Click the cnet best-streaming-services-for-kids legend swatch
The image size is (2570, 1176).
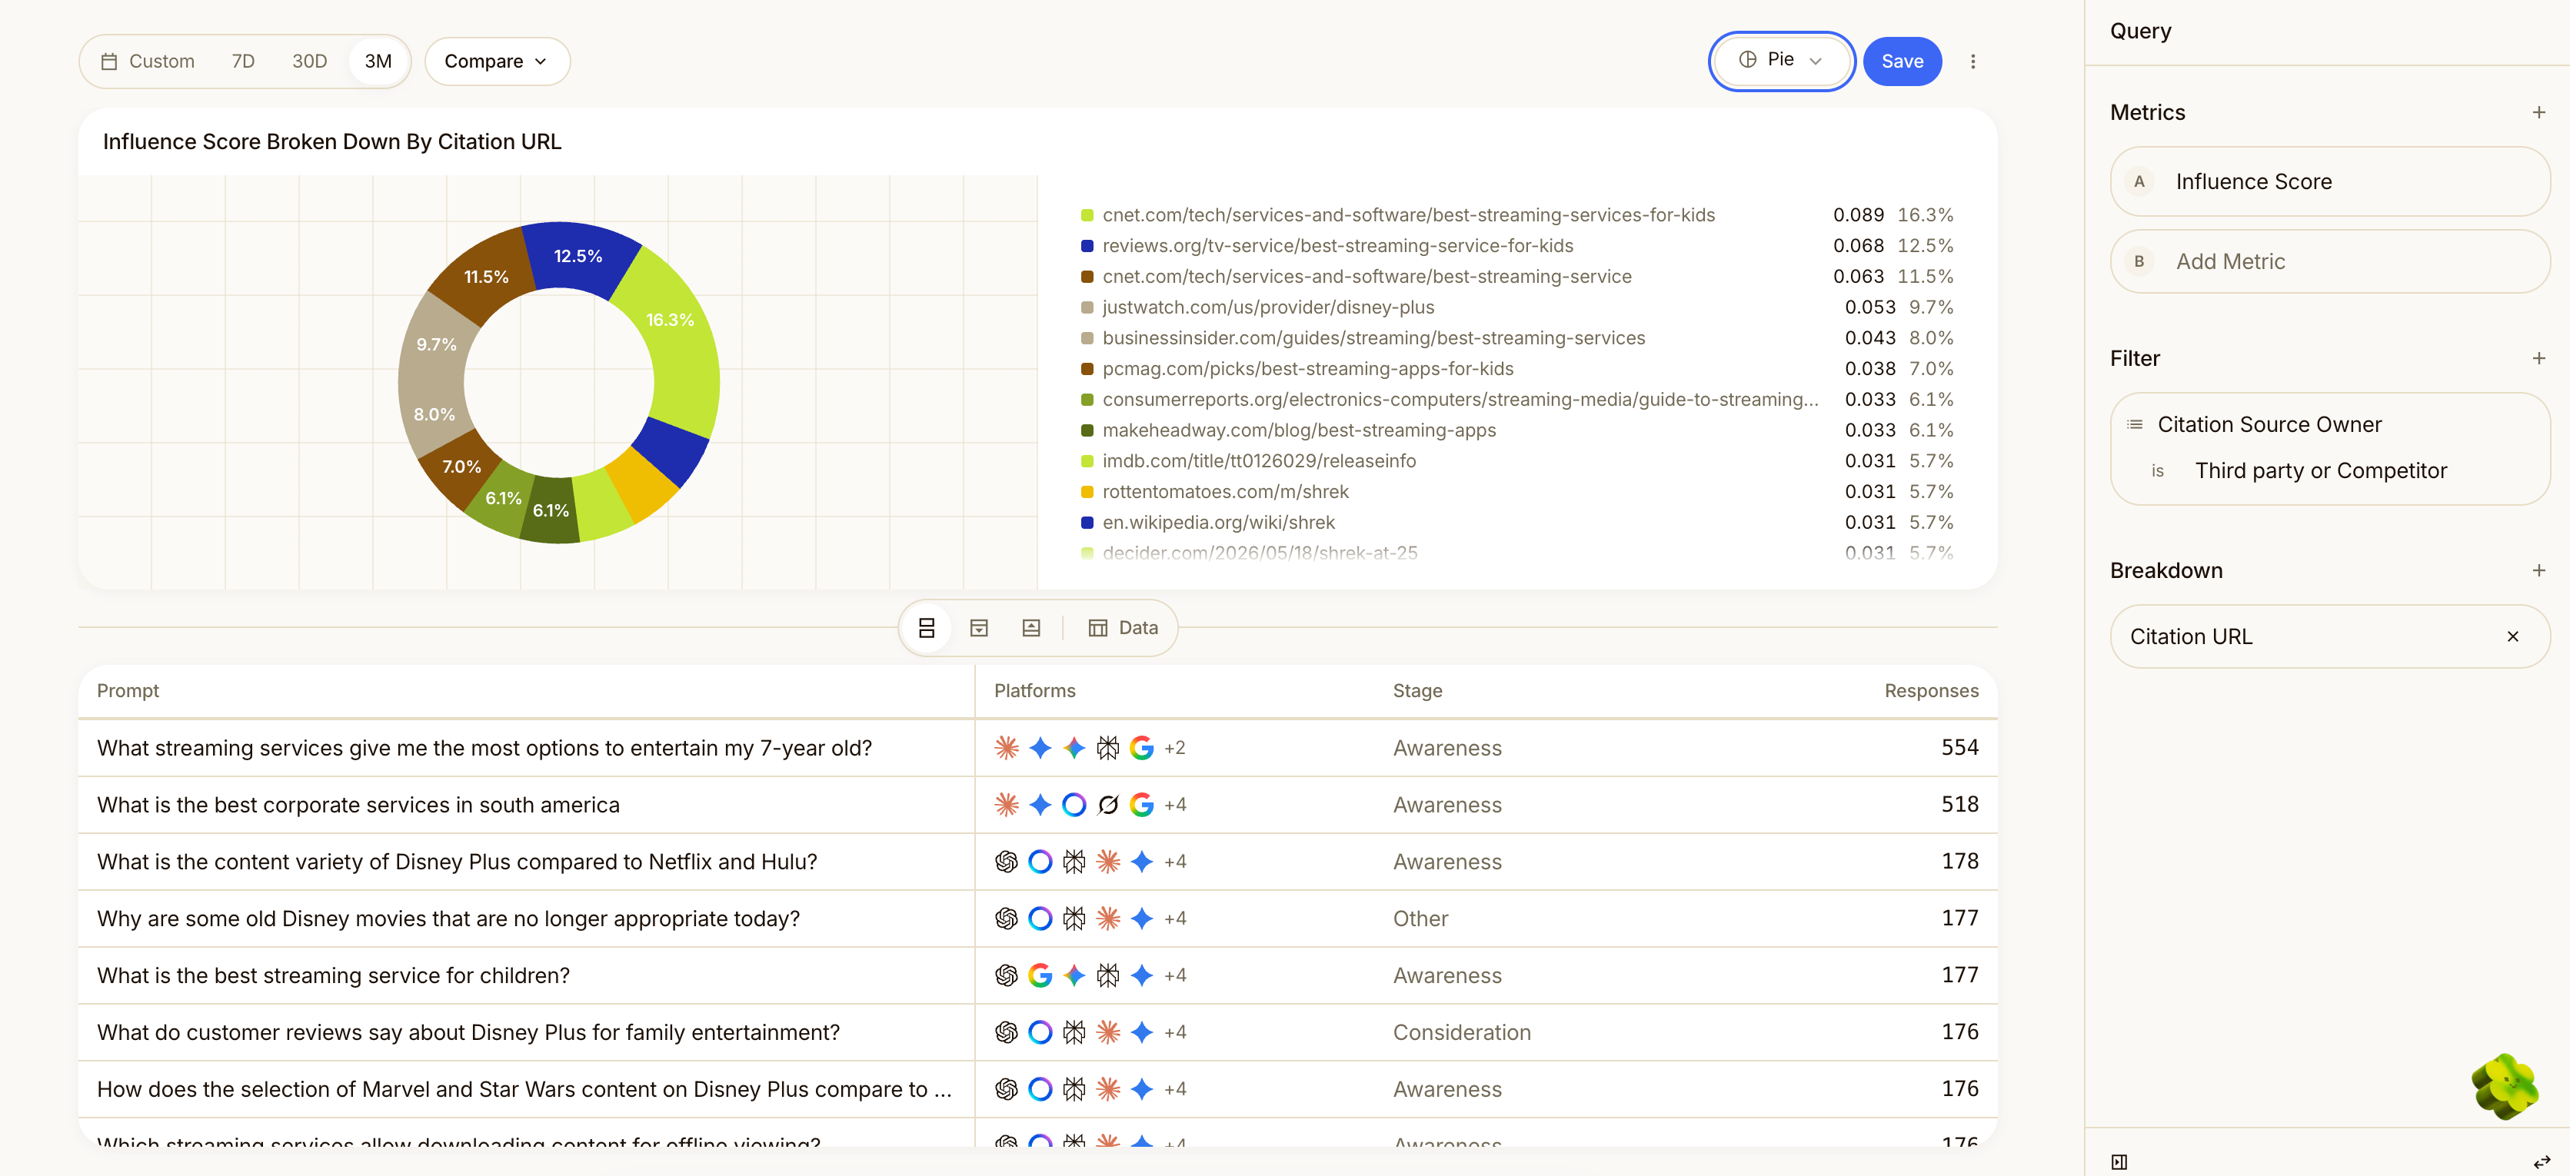coord(1087,215)
